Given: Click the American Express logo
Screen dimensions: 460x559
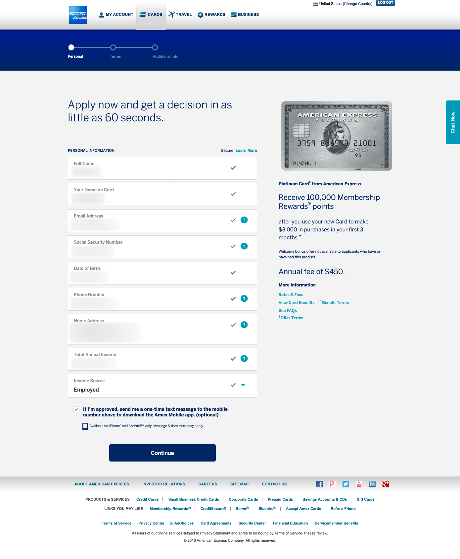Looking at the screenshot, I should [x=78, y=15].
